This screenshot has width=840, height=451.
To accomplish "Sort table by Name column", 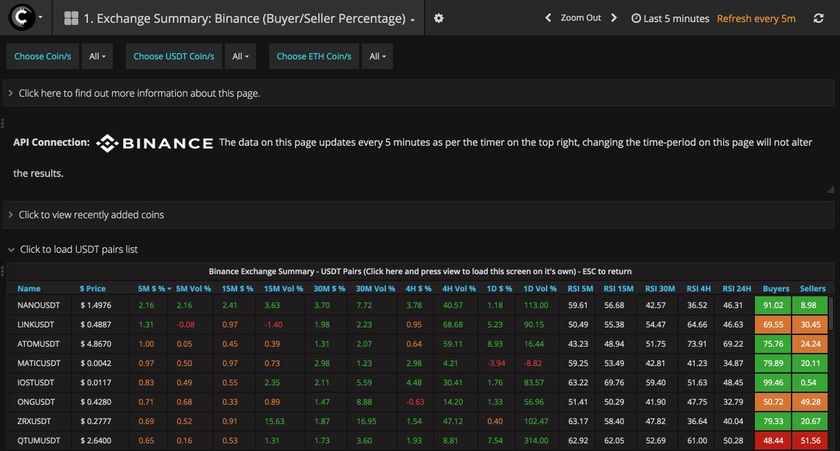I will tap(29, 289).
